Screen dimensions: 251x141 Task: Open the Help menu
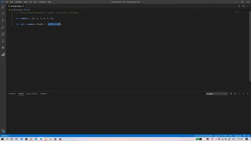click(x=49, y=2)
